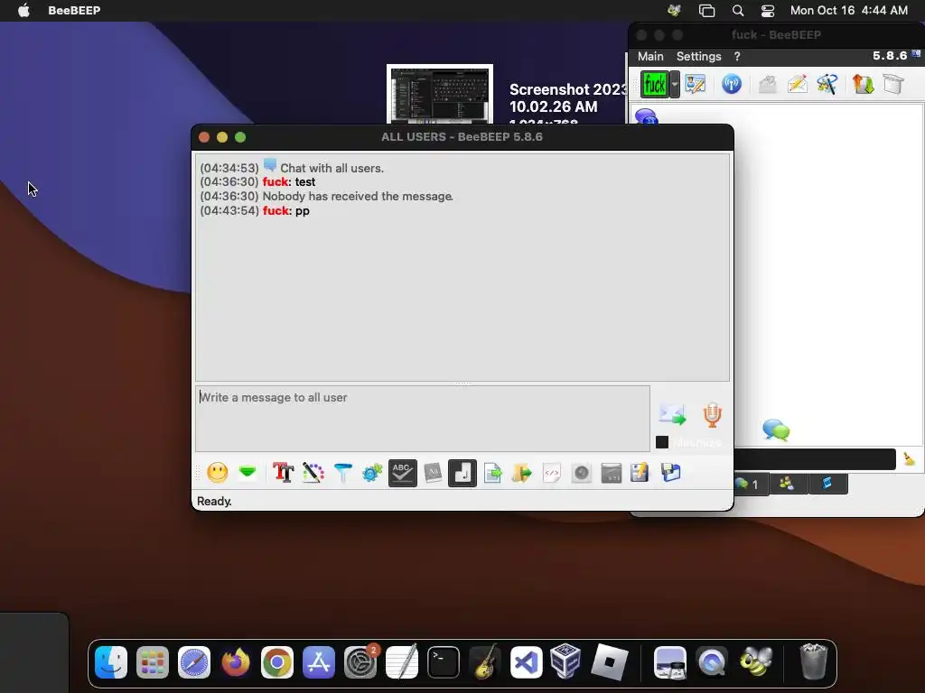Toggle word completion dictionary icon
925x693 pixels.
tap(433, 473)
